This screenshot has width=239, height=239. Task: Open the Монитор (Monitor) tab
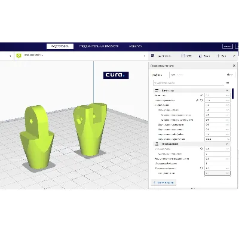point(135,46)
